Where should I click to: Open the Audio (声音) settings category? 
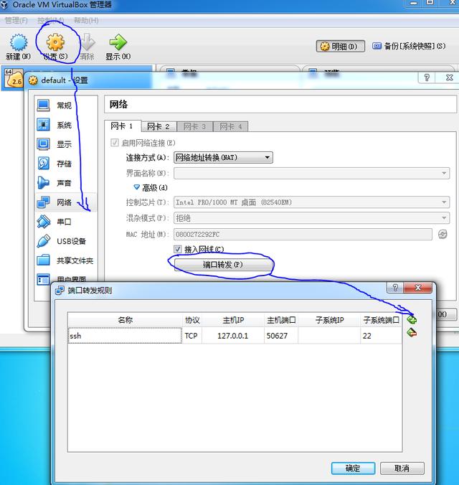click(x=65, y=183)
